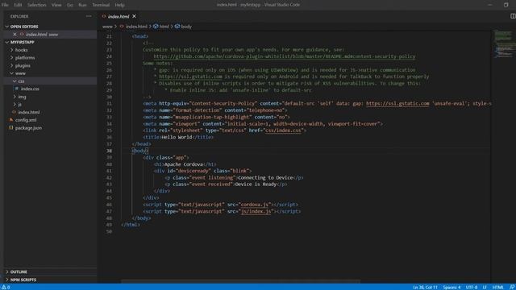Follow the cordova.js src link
The image size is (516, 290).
pos(255,205)
